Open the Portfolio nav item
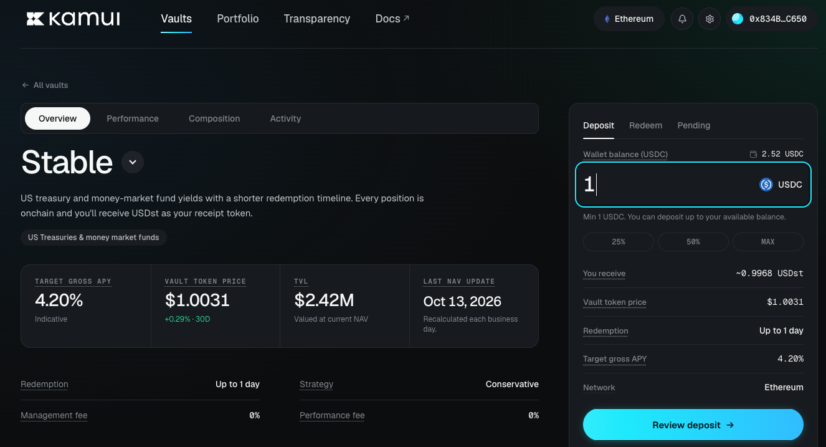 click(238, 19)
